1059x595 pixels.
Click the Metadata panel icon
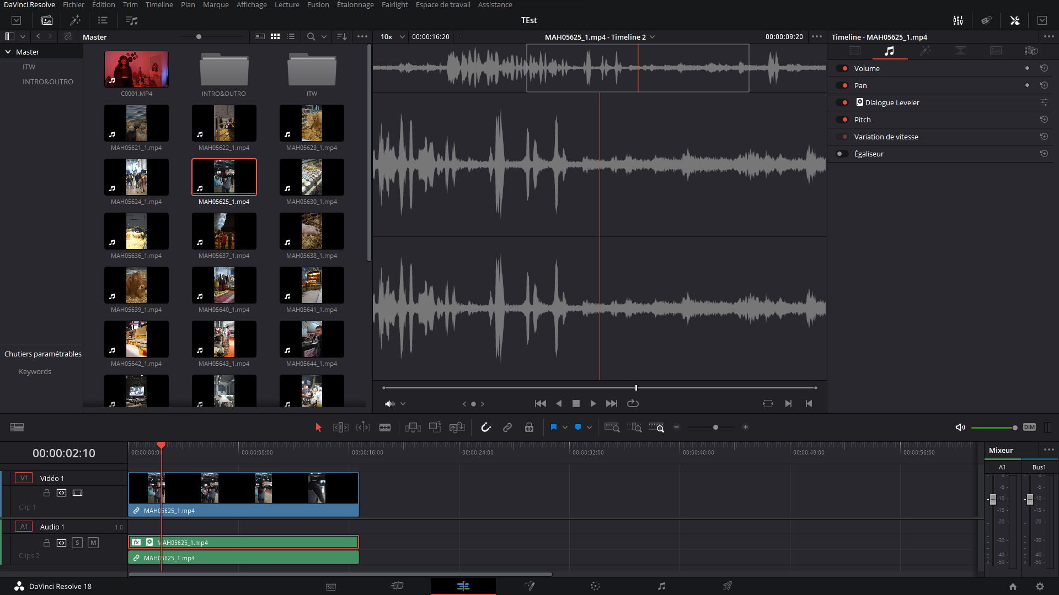pos(986,20)
